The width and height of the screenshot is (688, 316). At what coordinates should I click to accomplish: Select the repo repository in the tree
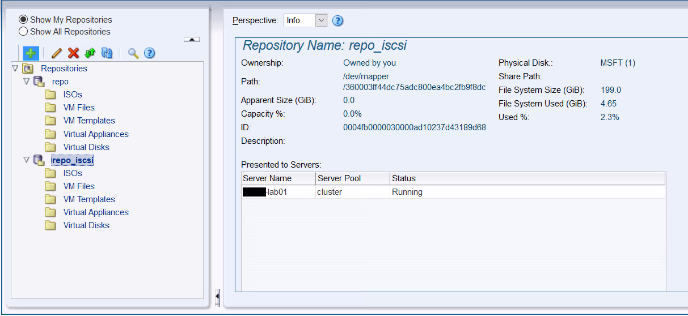pos(60,82)
